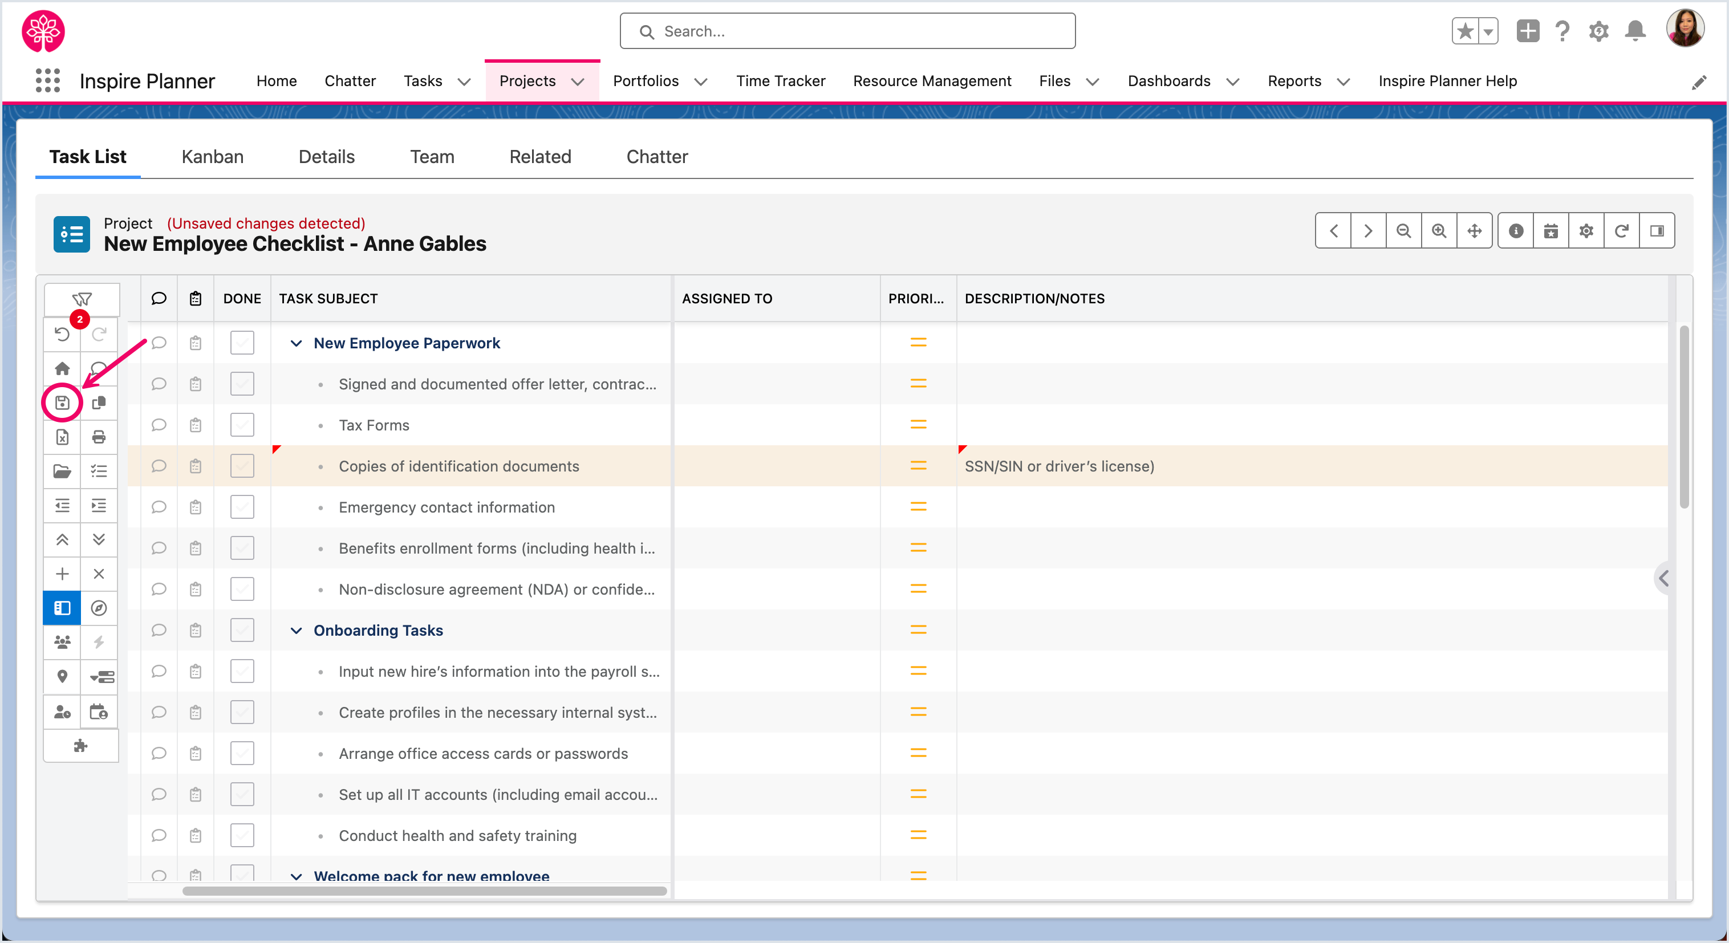Check Done for Onboarding Tasks
The height and width of the screenshot is (943, 1729).
click(242, 630)
